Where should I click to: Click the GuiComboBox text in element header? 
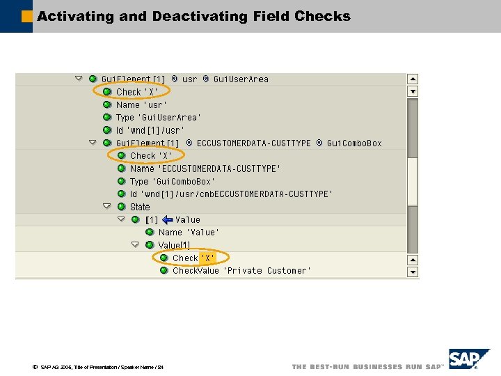pyautogui.click(x=354, y=143)
